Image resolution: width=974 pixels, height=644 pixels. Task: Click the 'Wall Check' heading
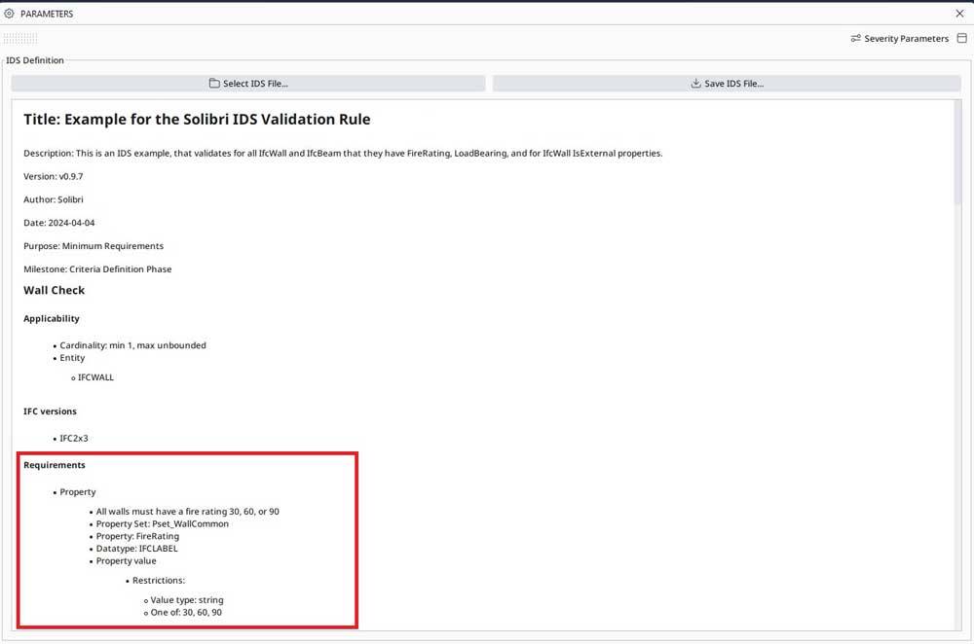54,290
